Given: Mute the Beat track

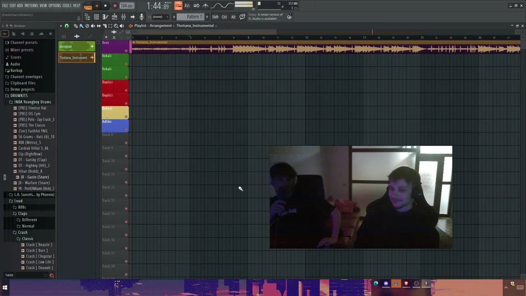Looking at the screenshot, I should [126, 51].
